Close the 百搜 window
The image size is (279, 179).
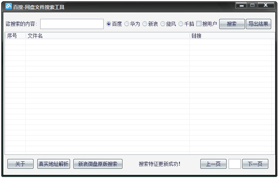pyautogui.click(x=265, y=5)
